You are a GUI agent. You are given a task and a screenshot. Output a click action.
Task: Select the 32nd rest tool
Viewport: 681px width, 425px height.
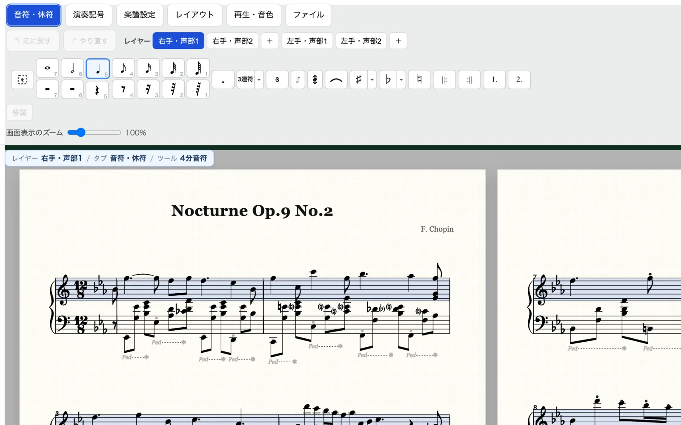[x=173, y=90]
